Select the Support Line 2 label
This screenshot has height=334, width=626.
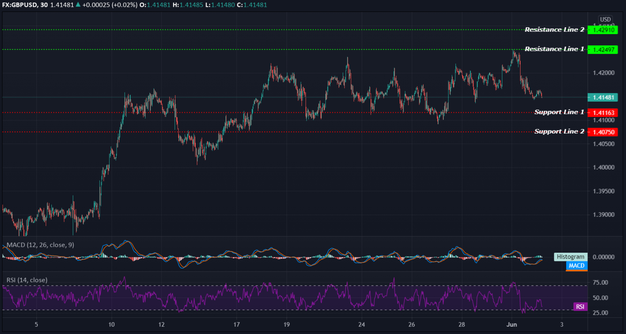pos(559,132)
